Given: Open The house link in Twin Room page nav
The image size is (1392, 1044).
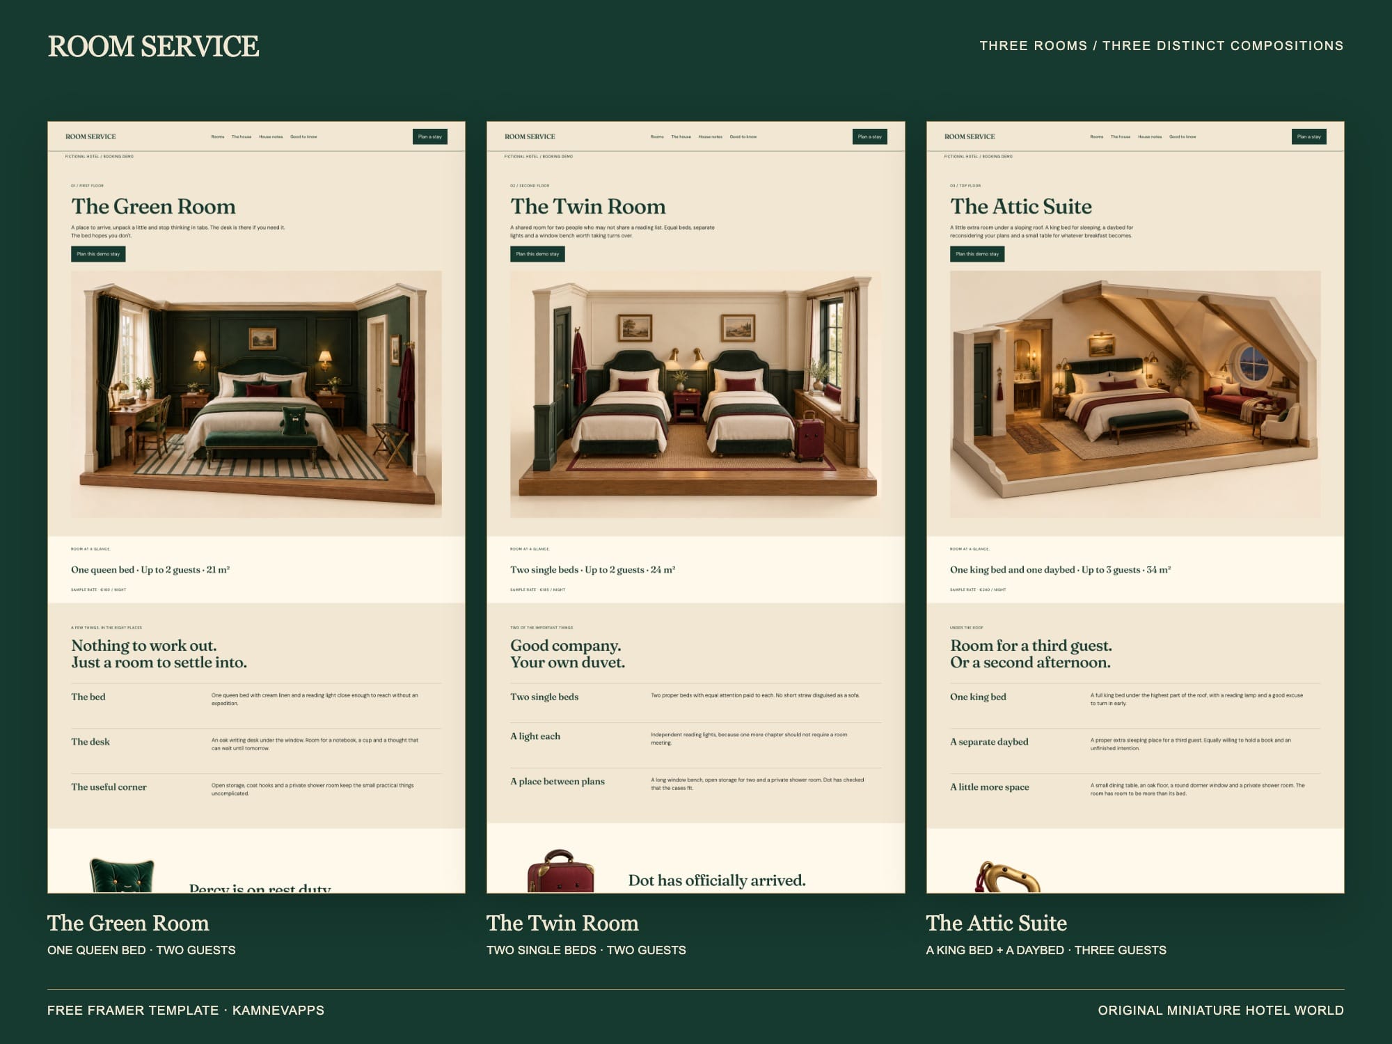Looking at the screenshot, I should [x=681, y=137].
